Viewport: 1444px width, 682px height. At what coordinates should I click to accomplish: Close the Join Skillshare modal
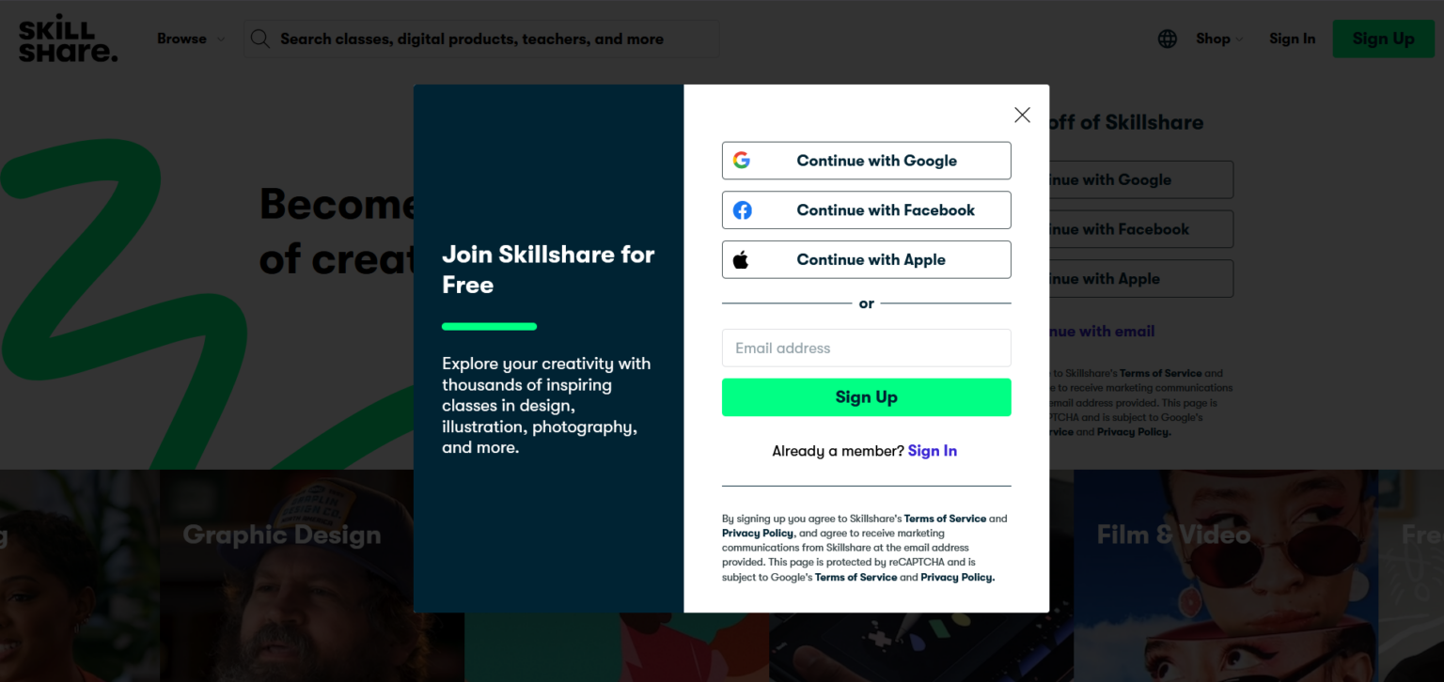[x=1022, y=114]
